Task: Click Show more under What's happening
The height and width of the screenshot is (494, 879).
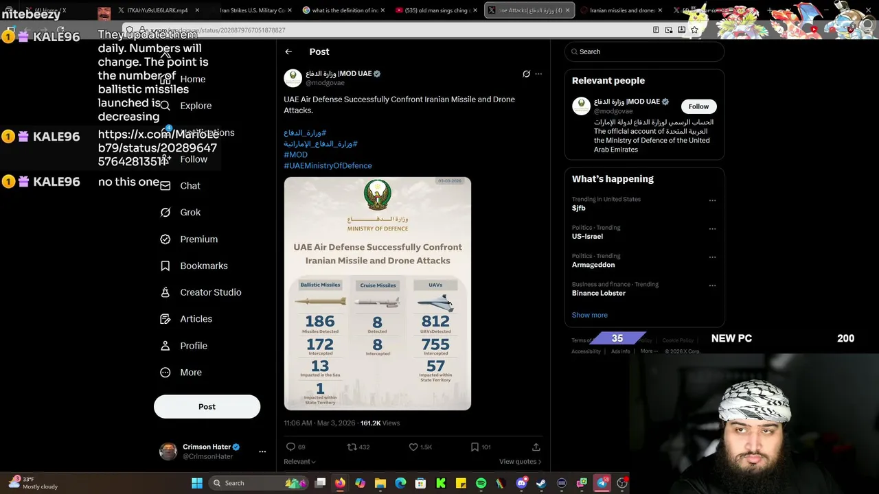Action: tap(589, 315)
